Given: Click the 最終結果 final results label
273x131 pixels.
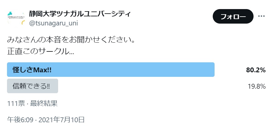Looking at the screenshot, I should 44,104.
